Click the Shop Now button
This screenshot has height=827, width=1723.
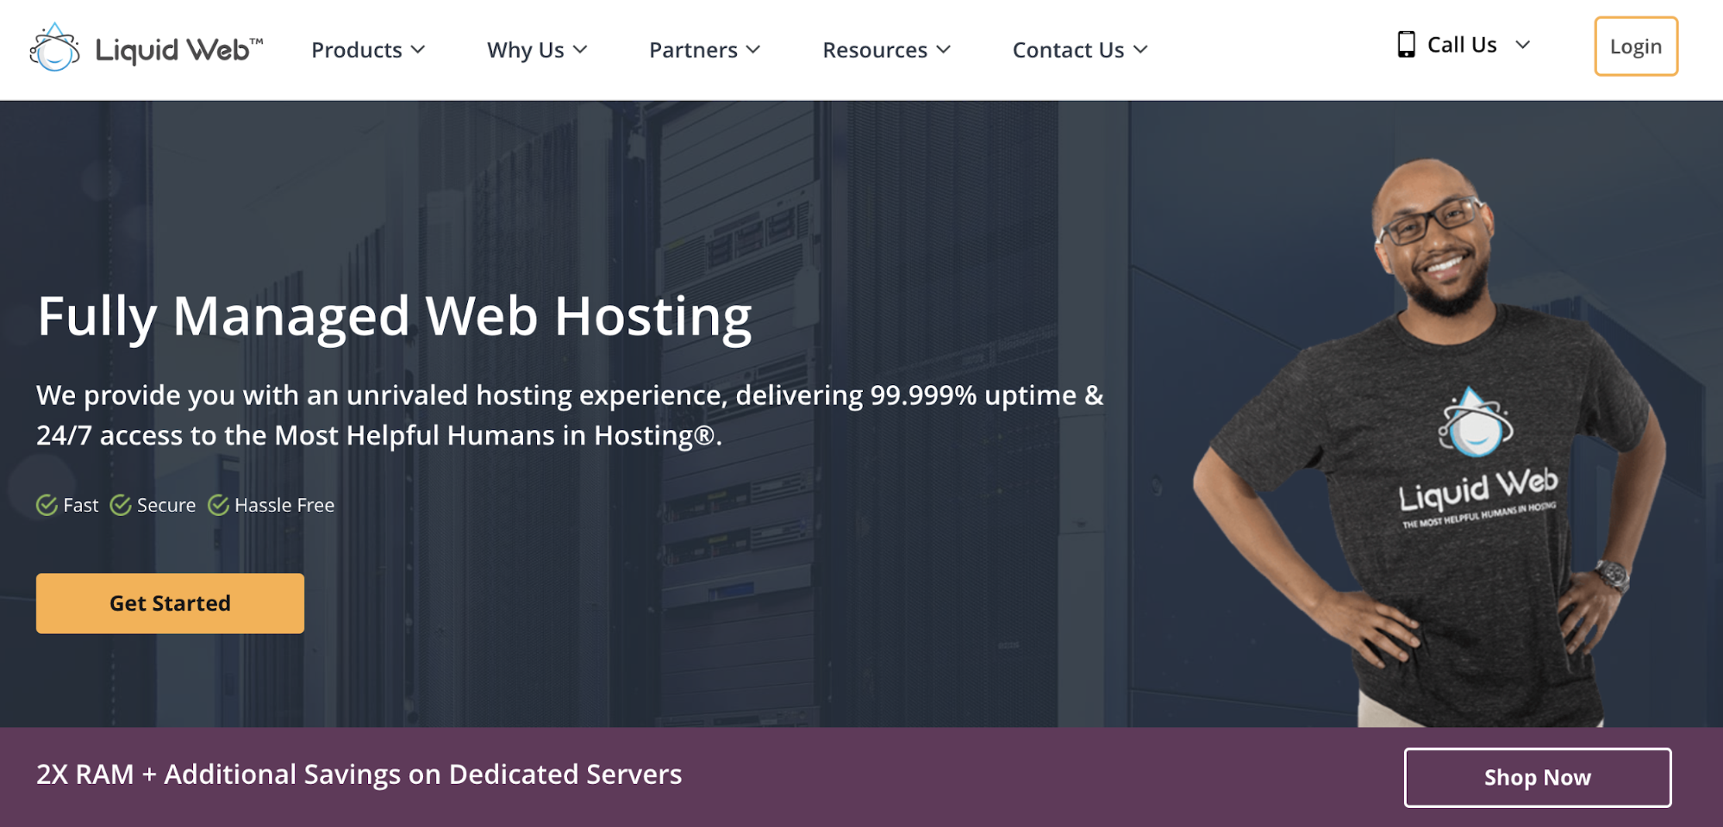point(1538,777)
